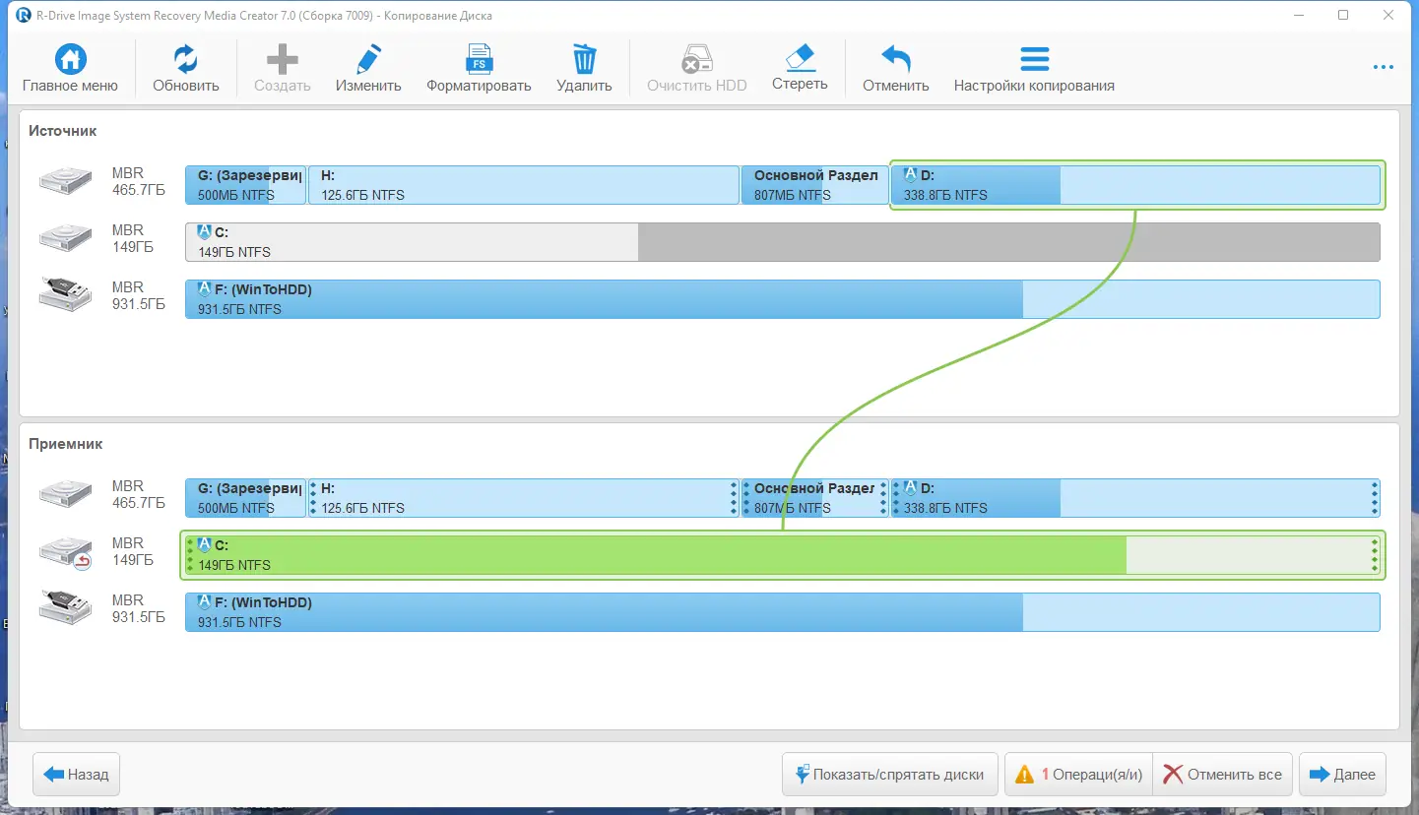
Task: Click the Назад back button
Action: click(x=77, y=775)
